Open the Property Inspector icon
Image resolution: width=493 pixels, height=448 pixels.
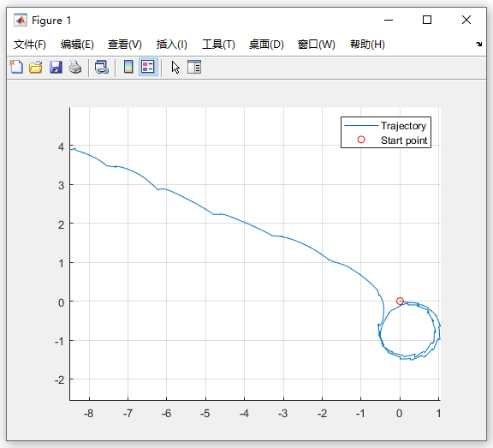coord(194,67)
